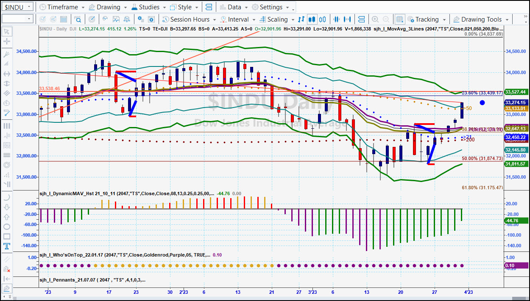Toggle solid candlestick chart style
530x301 pixels.
point(312,19)
